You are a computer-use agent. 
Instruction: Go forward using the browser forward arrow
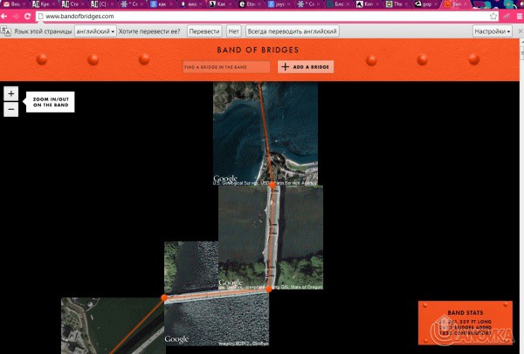[16, 16]
